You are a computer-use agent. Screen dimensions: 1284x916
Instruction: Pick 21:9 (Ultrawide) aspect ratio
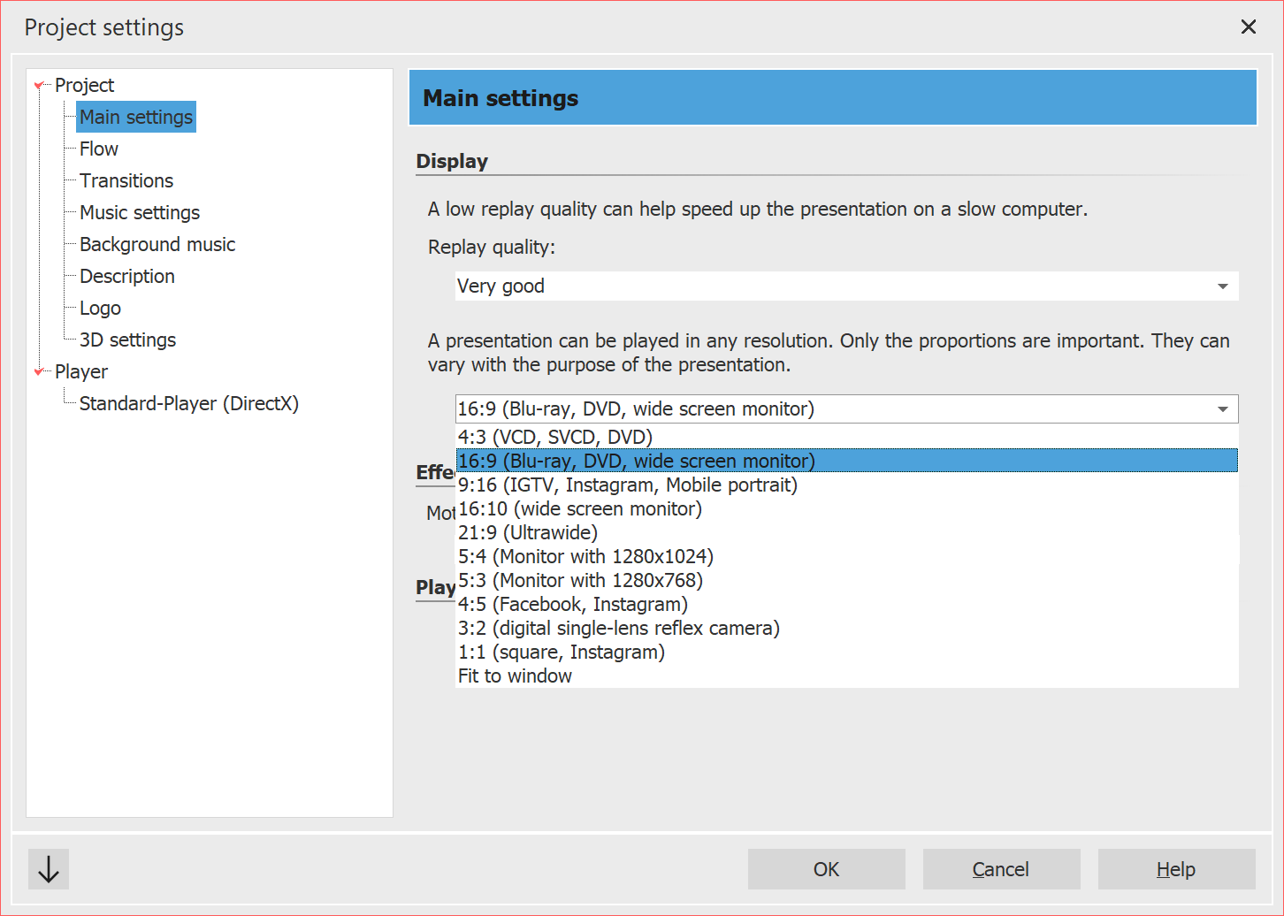[527, 532]
